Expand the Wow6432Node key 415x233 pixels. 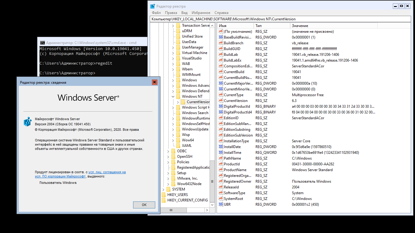coord(168,184)
